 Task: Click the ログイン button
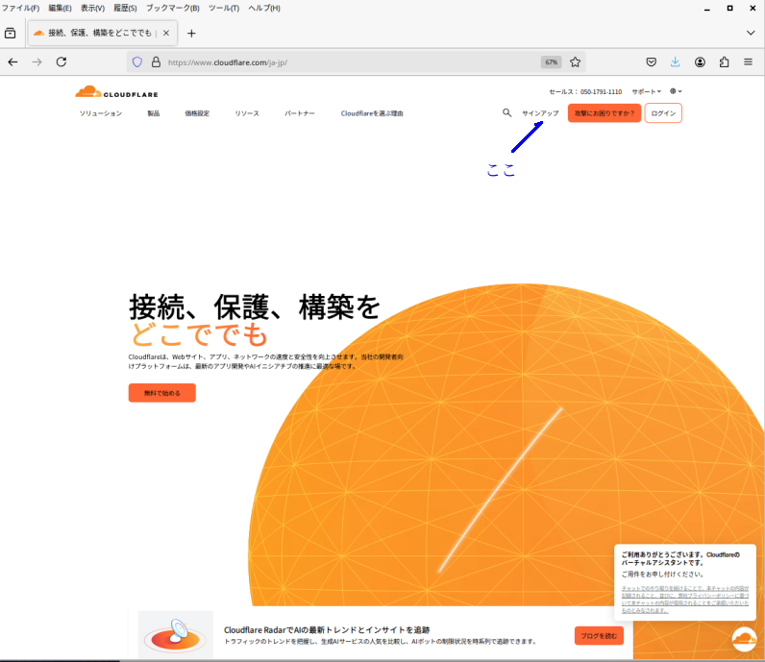(663, 113)
